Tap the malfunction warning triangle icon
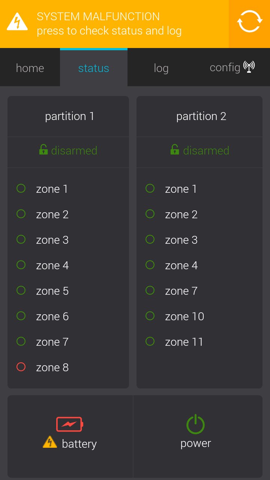The image size is (270, 480). (17, 22)
